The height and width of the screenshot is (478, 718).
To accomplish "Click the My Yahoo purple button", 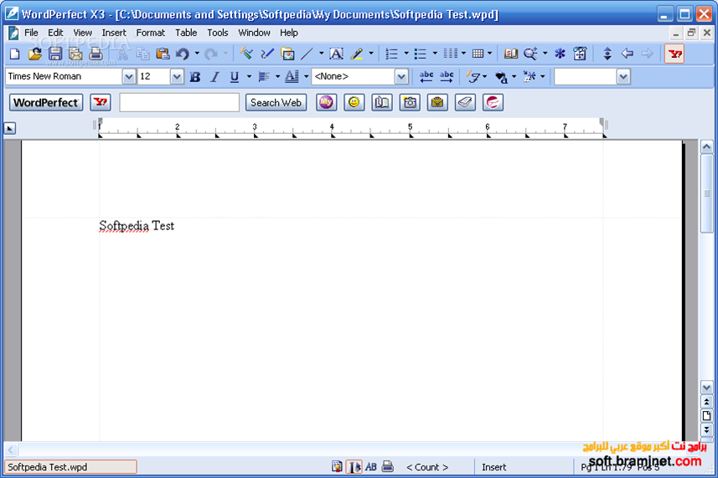I will (x=326, y=102).
